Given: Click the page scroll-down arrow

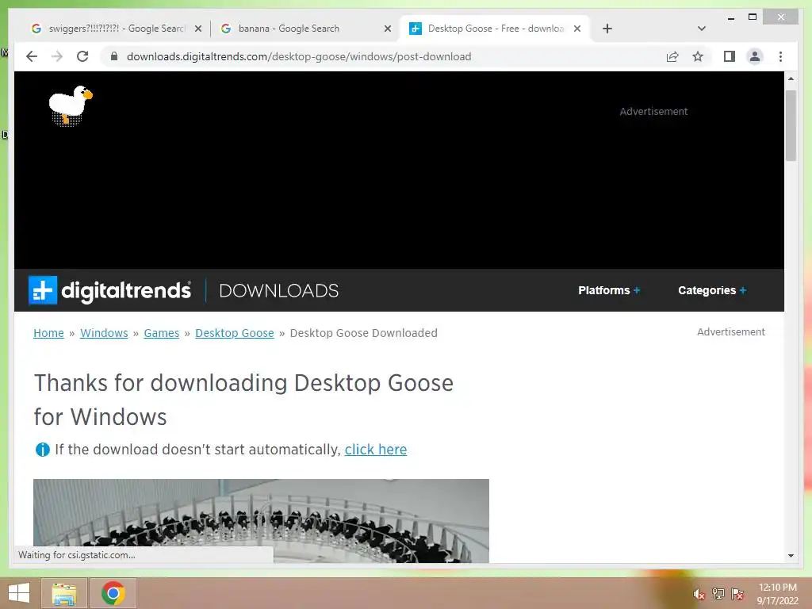Looking at the screenshot, I should pyautogui.click(x=791, y=556).
